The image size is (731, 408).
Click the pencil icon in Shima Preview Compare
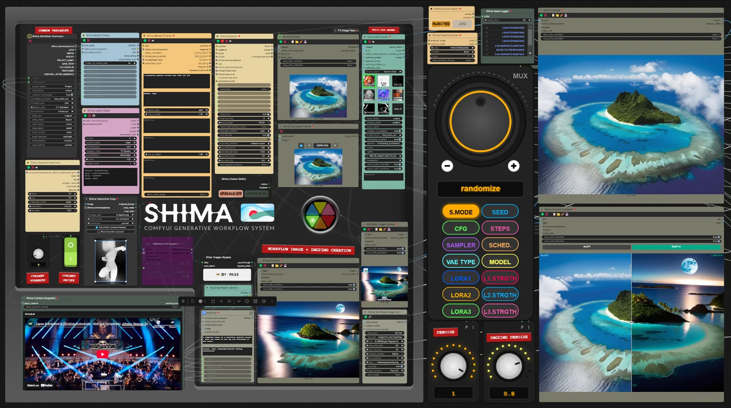(562, 214)
